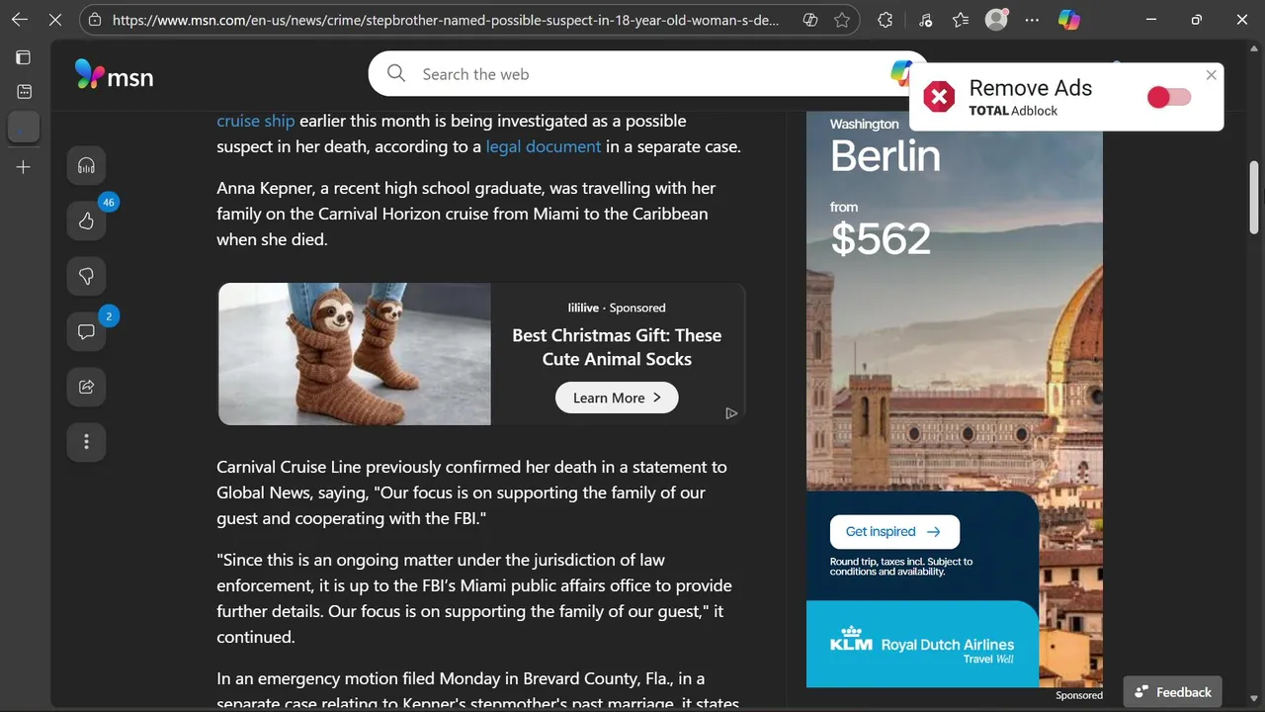Image resolution: width=1265 pixels, height=712 pixels.
Task: Go back using the browser back arrow
Action: tap(20, 20)
